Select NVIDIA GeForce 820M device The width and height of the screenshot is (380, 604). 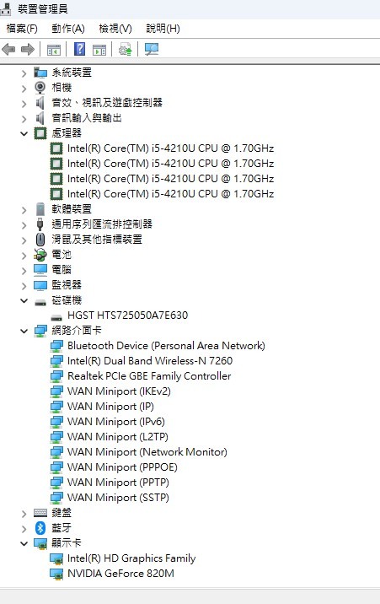(120, 574)
